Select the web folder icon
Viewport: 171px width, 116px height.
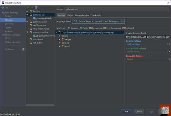tap(63, 43)
